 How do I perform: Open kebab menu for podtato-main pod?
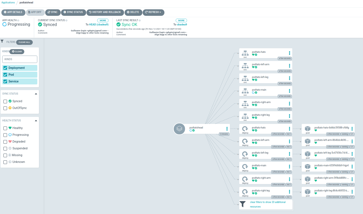click(x=352, y=167)
